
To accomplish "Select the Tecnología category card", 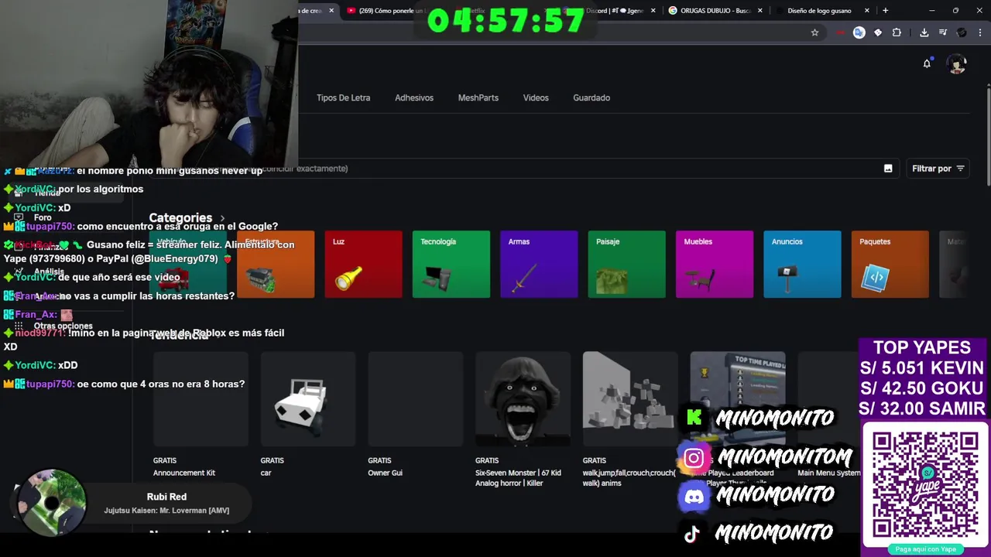I will pos(451,264).
